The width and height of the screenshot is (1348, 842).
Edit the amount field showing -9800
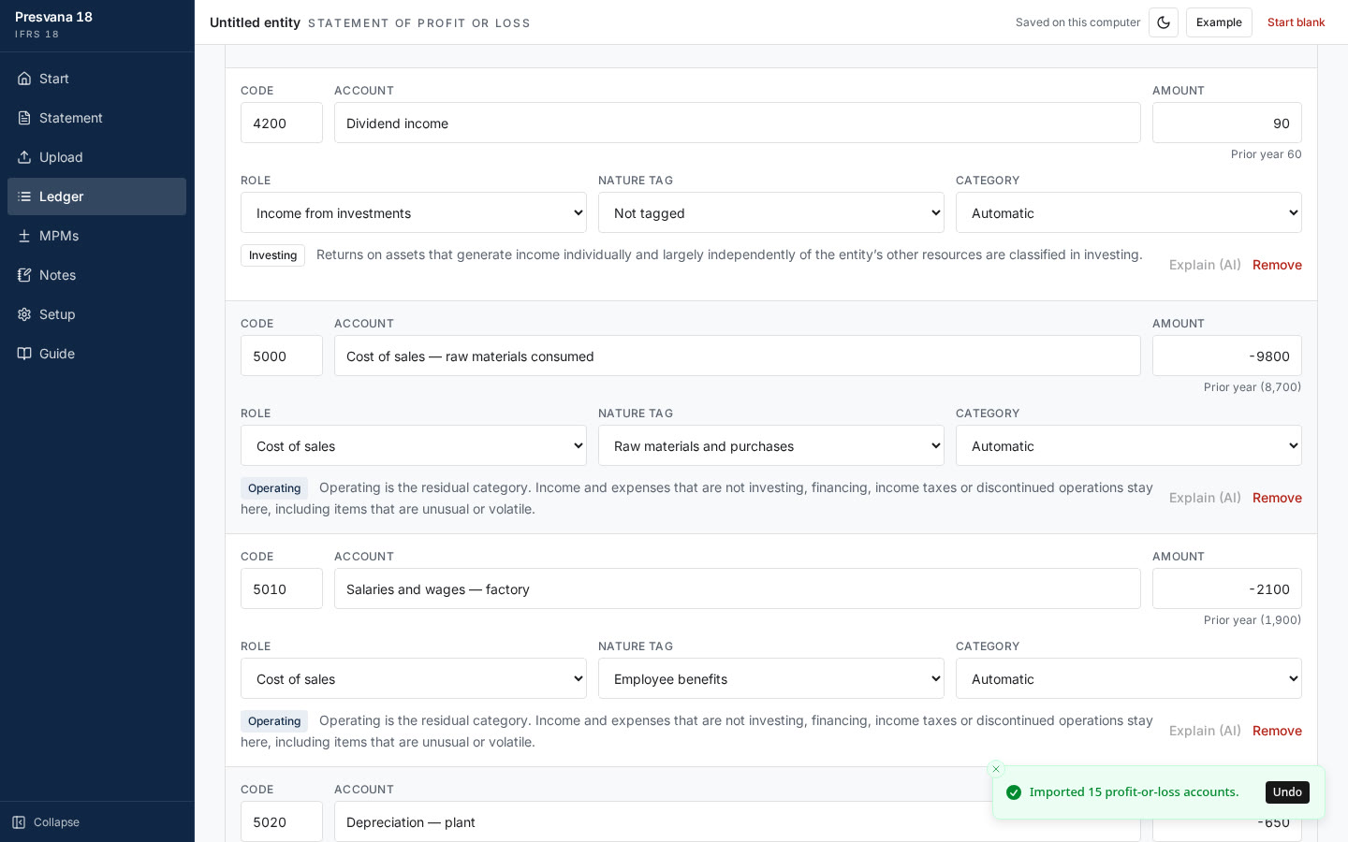(x=1227, y=356)
